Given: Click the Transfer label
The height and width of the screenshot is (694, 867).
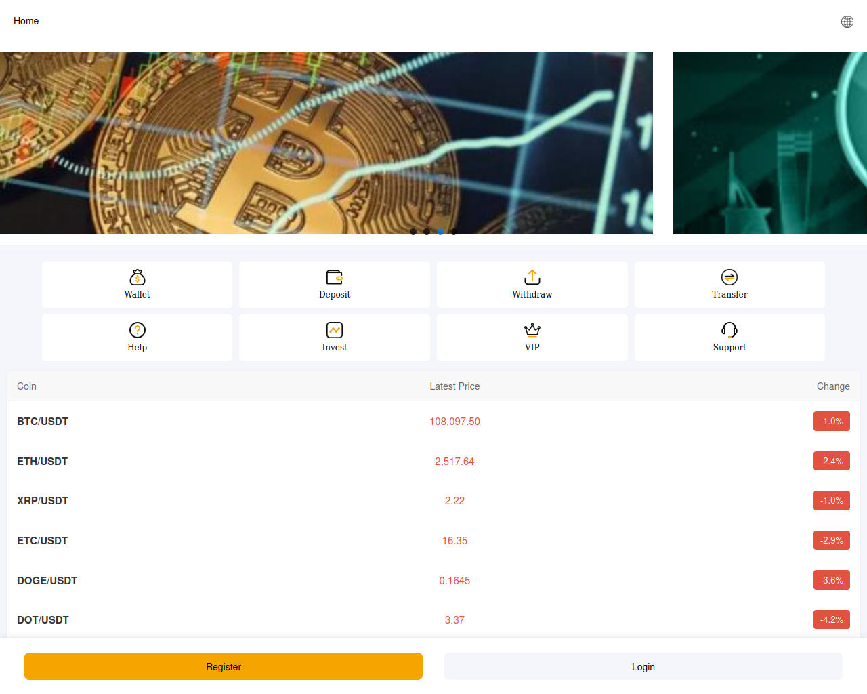Looking at the screenshot, I should (729, 295).
